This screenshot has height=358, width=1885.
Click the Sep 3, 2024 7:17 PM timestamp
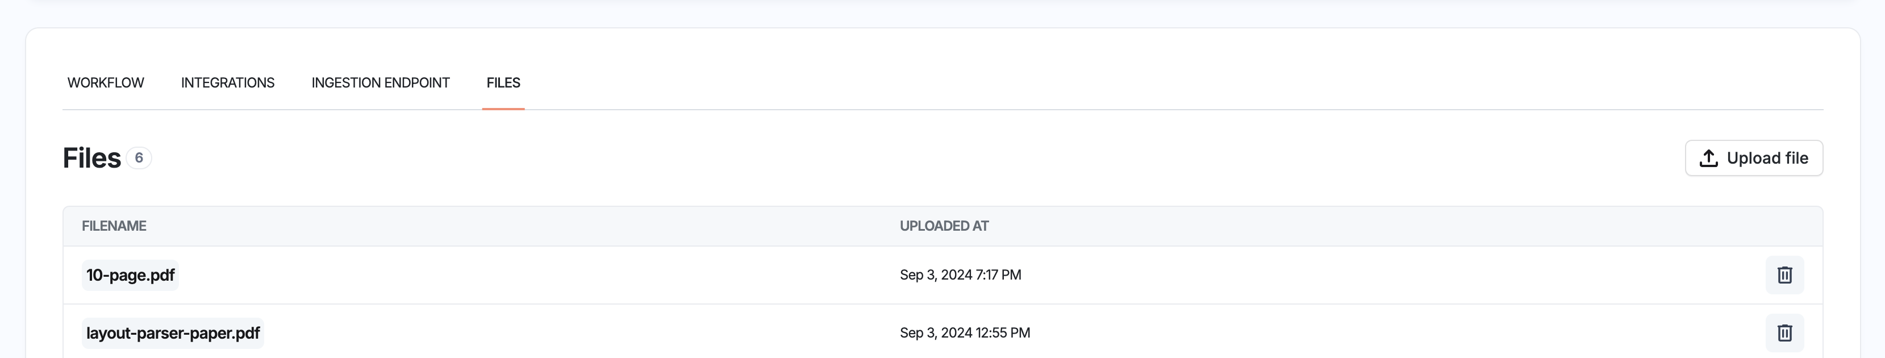[x=960, y=274]
